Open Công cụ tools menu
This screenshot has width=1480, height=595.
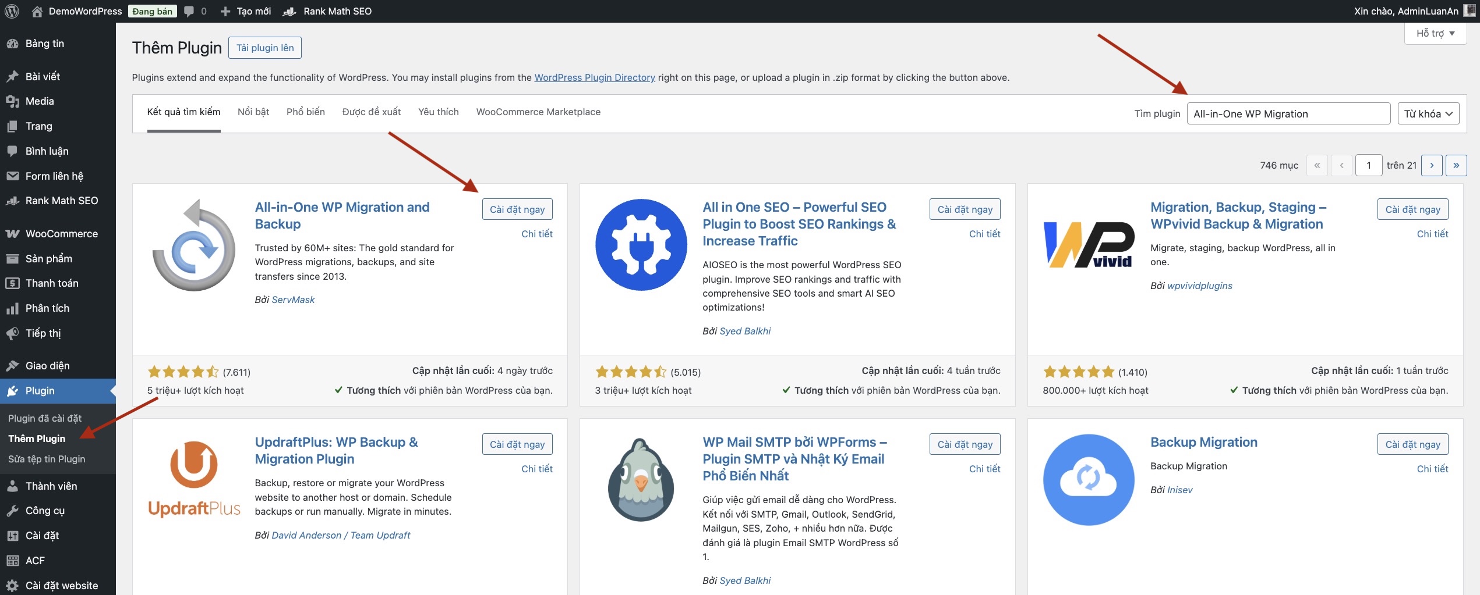(46, 510)
